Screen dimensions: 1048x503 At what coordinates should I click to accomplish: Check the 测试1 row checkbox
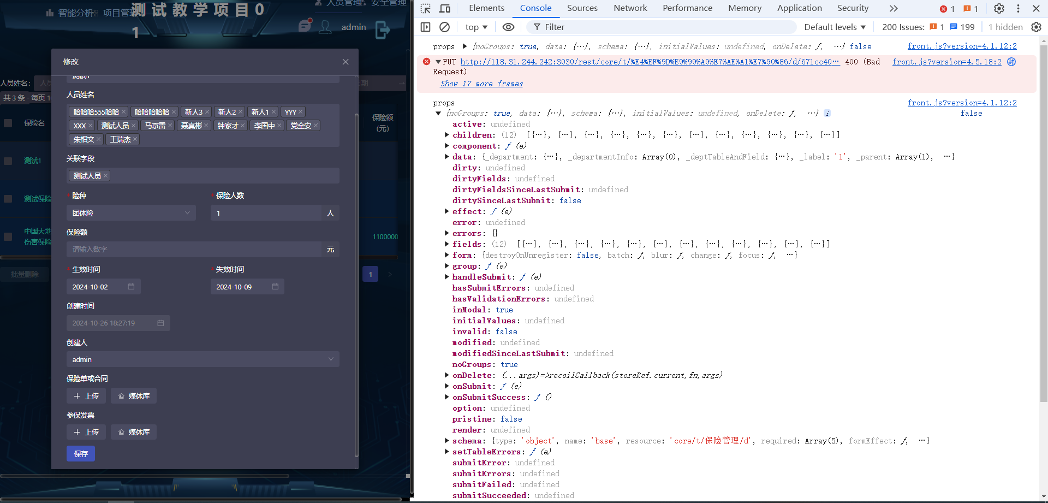pyautogui.click(x=8, y=161)
